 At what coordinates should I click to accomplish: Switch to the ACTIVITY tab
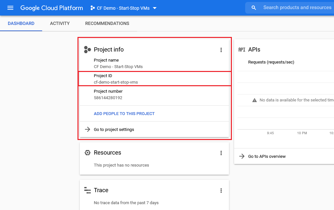pos(60,23)
